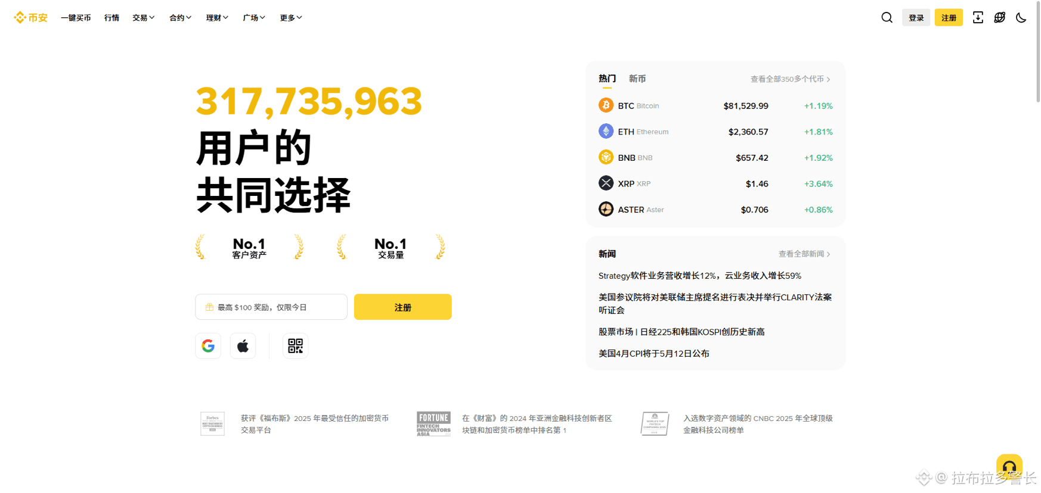Viewport: 1041px width, 493px height.
Task: Open the search magnifier icon
Action: click(x=887, y=18)
